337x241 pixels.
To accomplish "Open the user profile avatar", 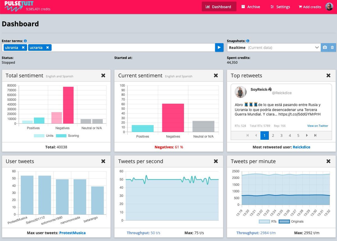I will click(329, 7).
